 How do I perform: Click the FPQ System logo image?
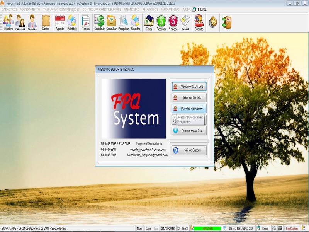134,109
